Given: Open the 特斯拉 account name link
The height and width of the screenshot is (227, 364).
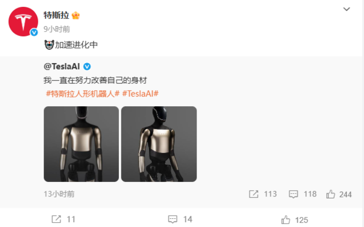Looking at the screenshot, I should [56, 16].
